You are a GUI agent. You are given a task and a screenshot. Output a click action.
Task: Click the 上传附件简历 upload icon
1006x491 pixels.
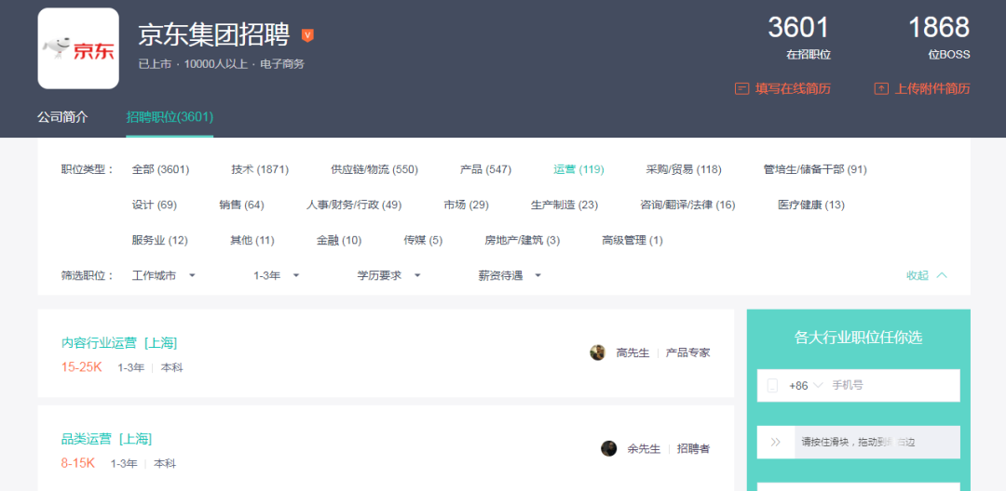pyautogui.click(x=881, y=88)
